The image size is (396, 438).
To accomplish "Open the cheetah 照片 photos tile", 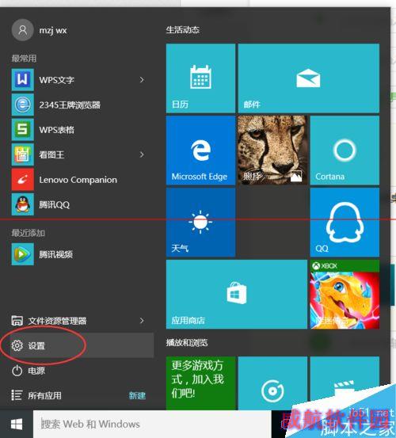I will coord(272,150).
